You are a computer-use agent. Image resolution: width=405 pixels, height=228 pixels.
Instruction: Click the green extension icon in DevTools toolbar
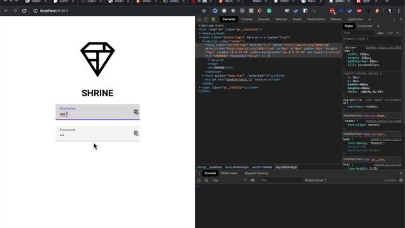coord(213,20)
